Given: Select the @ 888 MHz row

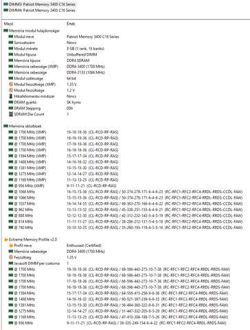Looking at the screenshot, I should point(126,215).
